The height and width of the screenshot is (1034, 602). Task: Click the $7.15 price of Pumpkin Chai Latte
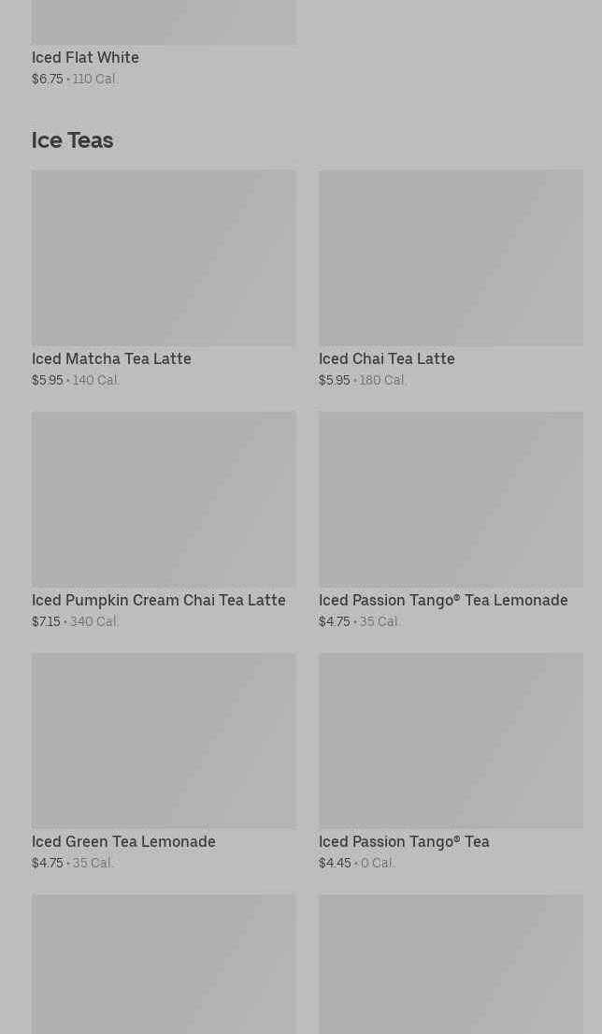[x=46, y=622]
